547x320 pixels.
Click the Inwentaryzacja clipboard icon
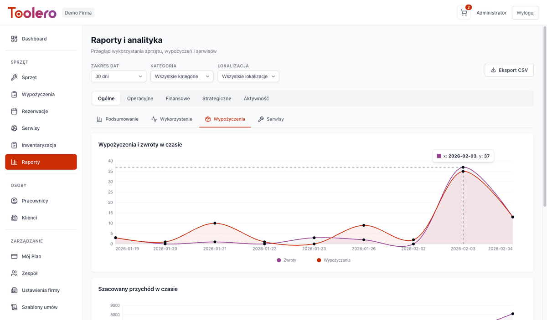14,145
